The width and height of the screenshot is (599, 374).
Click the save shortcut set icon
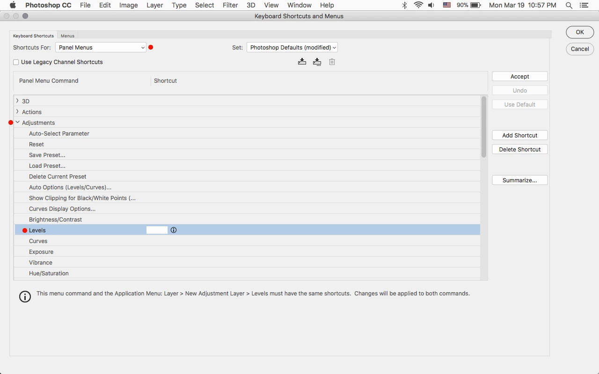point(302,62)
